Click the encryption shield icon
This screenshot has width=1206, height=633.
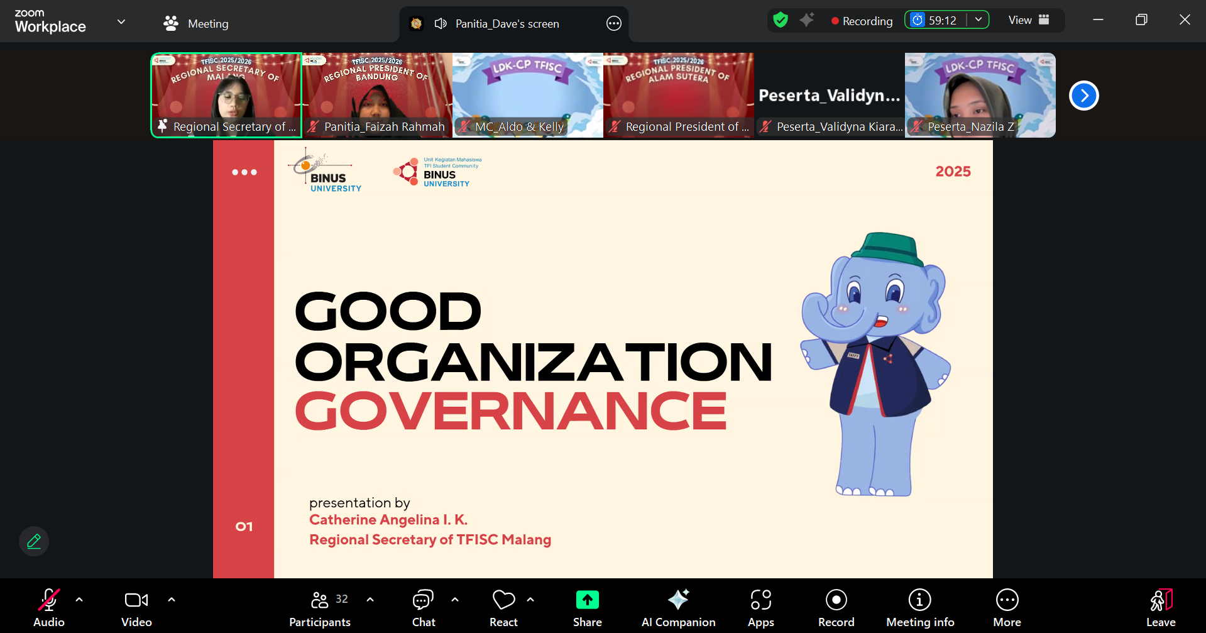pos(781,20)
